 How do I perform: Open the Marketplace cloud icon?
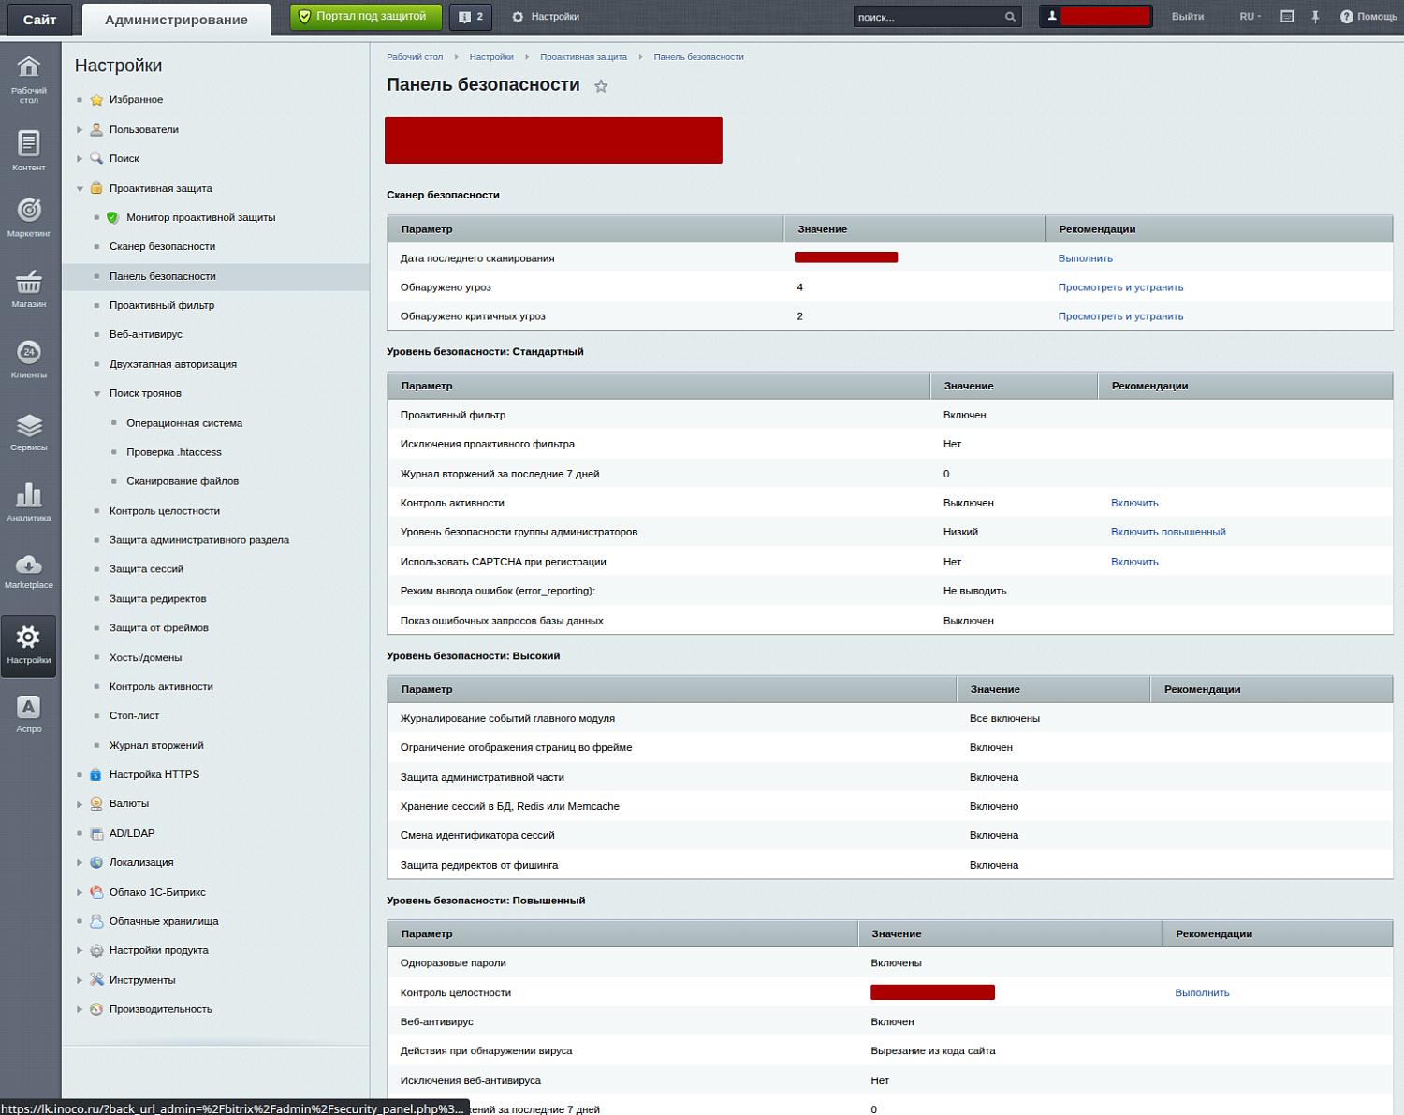coord(29,569)
